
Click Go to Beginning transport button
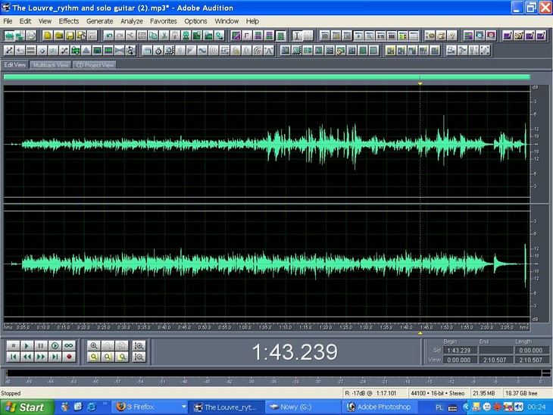tap(14, 357)
